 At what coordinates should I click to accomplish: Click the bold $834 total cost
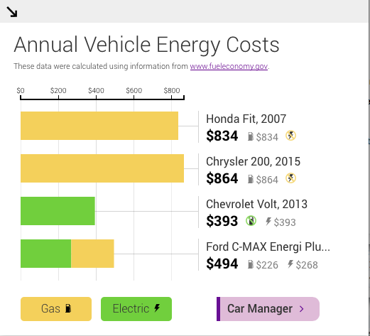coord(222,136)
